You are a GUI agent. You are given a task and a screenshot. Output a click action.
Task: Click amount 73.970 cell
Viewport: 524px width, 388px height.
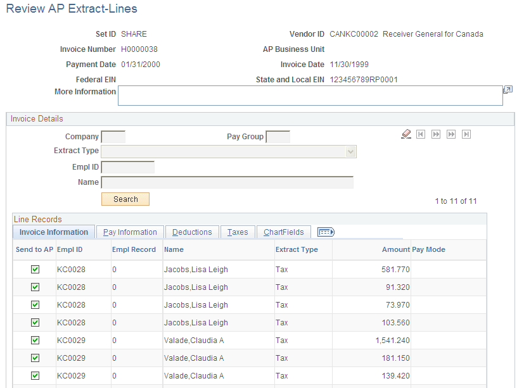pyautogui.click(x=398, y=305)
